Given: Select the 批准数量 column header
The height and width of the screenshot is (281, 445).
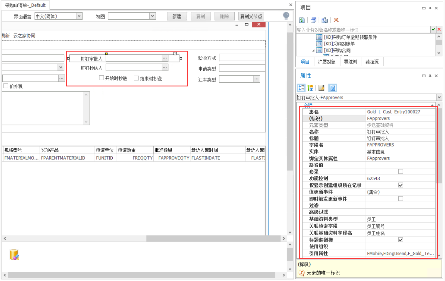Looking at the screenshot, I should (172, 150).
